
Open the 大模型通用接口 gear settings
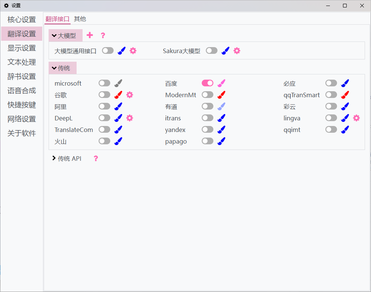pos(133,50)
